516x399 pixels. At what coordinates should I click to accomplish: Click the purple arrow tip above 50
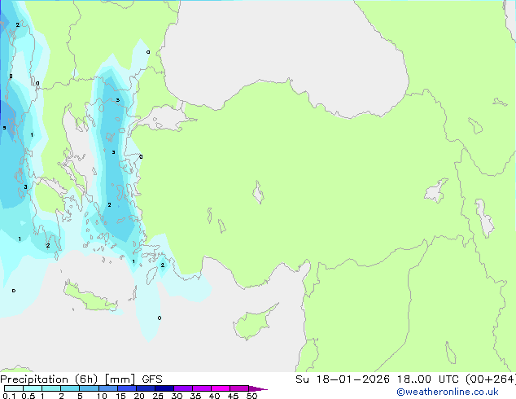pos(258,388)
